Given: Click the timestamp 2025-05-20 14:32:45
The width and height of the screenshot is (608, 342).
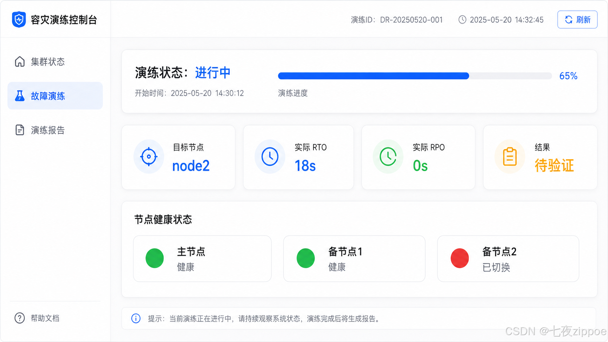Looking at the screenshot, I should click(x=507, y=20).
